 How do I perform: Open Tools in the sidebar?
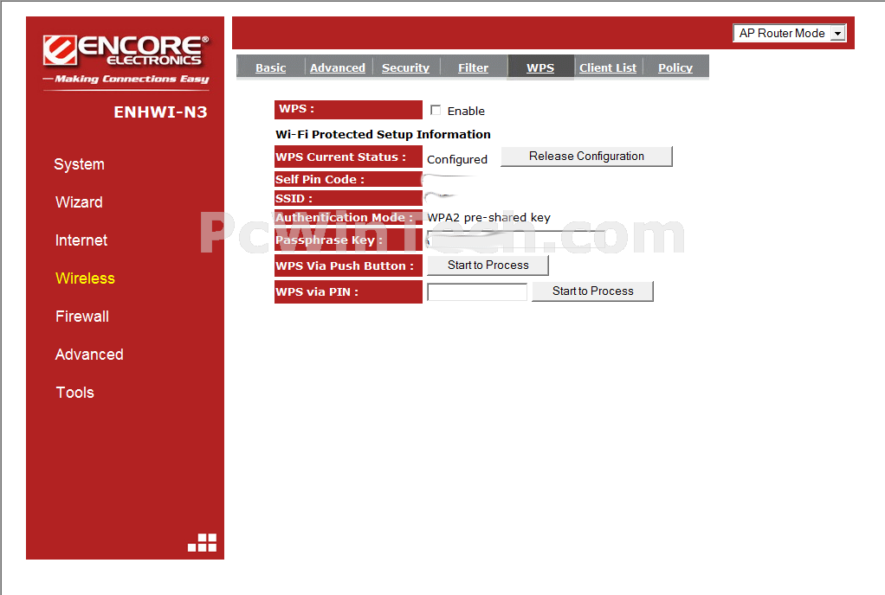[x=75, y=392]
